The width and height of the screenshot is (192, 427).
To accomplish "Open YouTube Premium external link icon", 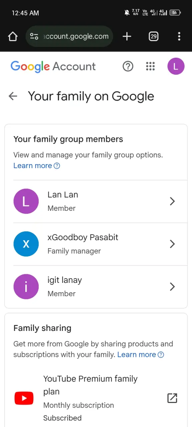I will (172, 398).
